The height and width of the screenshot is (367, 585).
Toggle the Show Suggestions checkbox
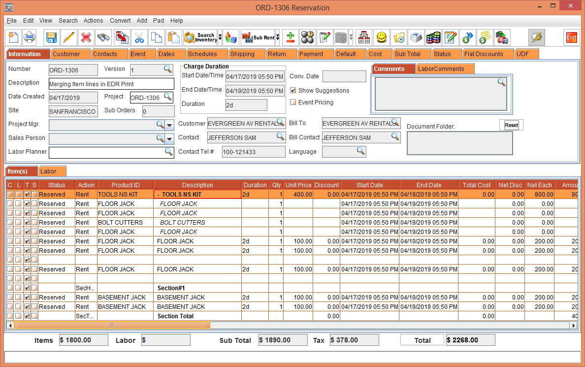coord(293,91)
